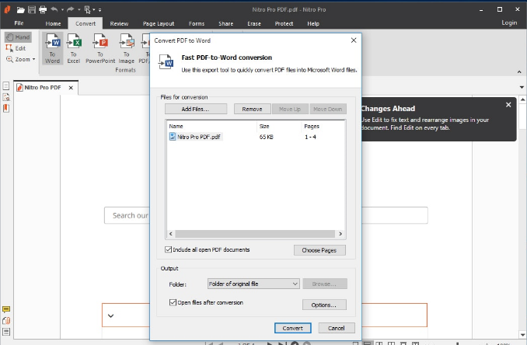Click the Choose Pages button
Screen dimensions: 527x345
pos(319,250)
